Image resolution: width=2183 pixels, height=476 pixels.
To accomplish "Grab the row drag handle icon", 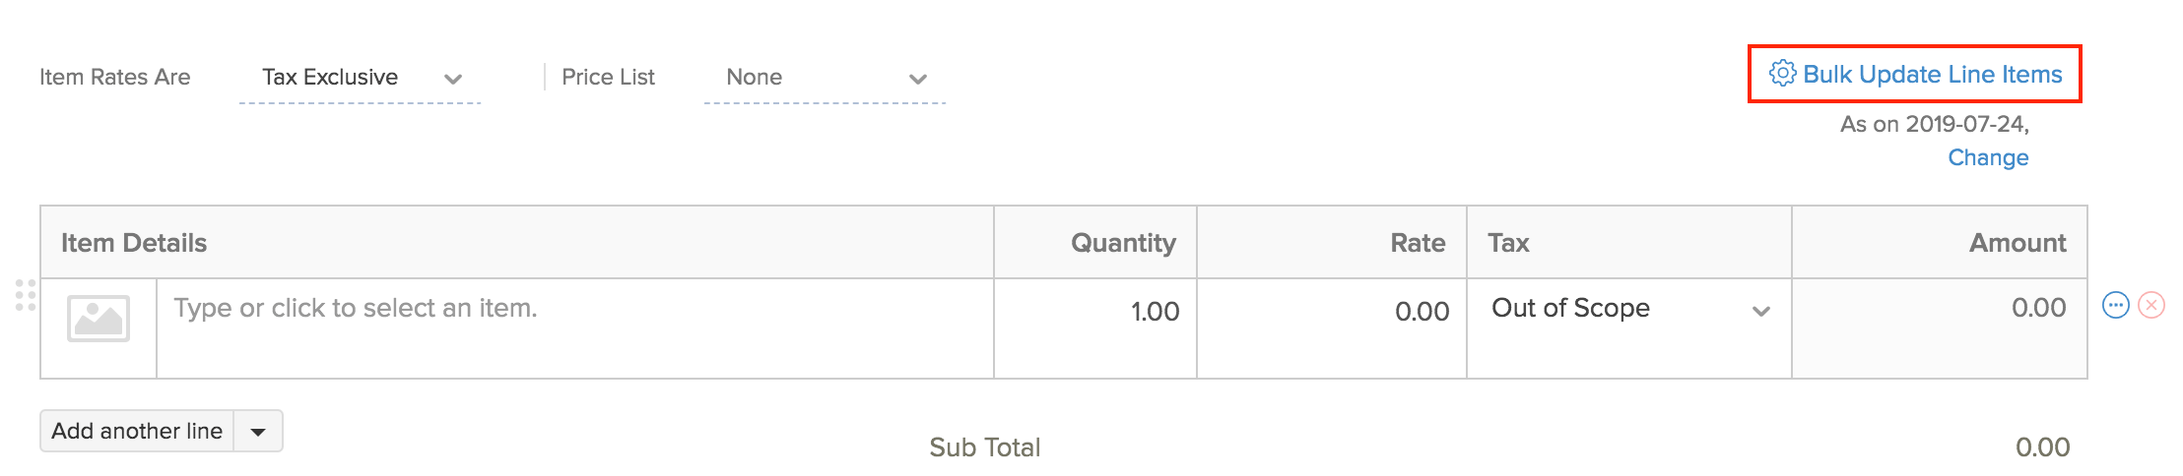I will click(26, 295).
